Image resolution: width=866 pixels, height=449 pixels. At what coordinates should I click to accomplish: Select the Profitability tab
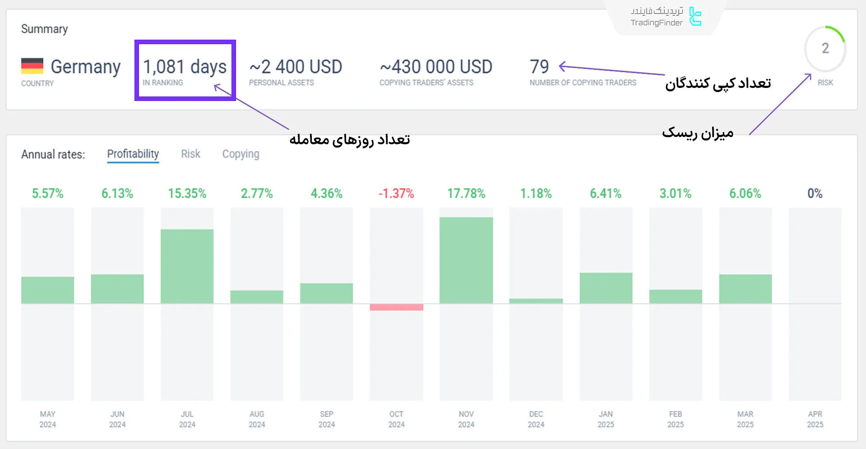[x=133, y=154]
